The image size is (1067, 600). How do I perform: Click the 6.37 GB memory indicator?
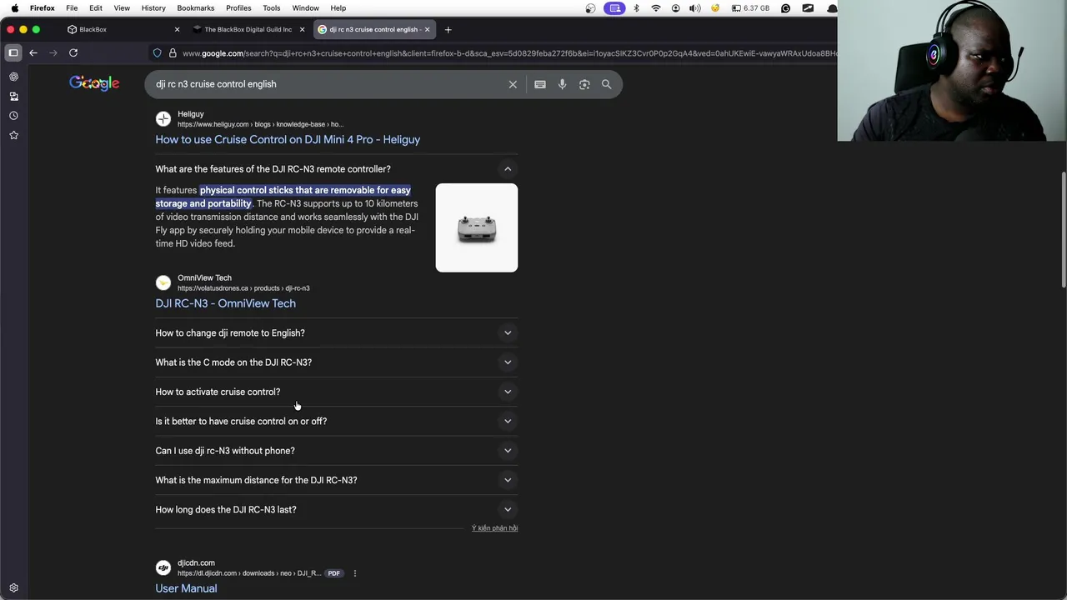pos(750,7)
